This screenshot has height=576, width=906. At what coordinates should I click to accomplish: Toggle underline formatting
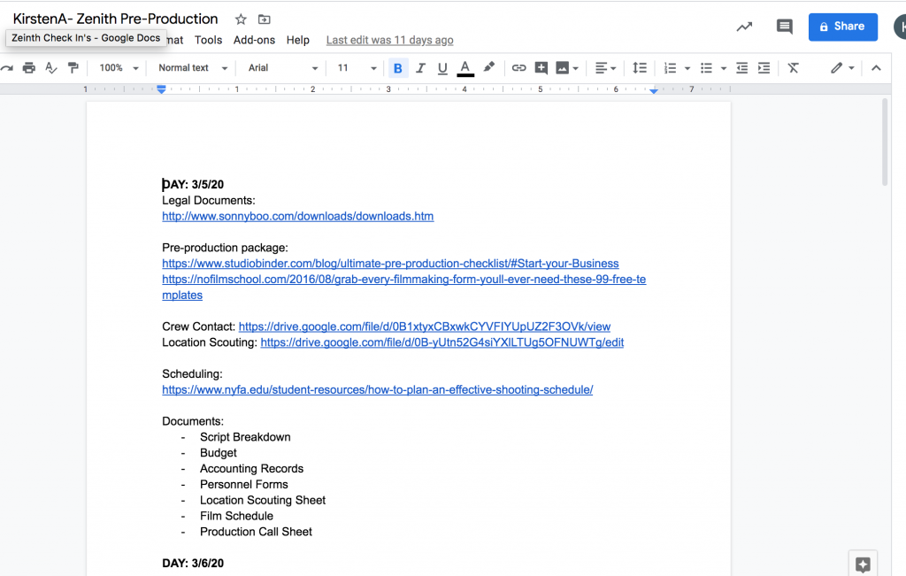tap(442, 68)
